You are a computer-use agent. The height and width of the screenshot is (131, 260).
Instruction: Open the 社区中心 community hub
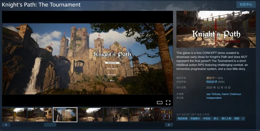[246, 5]
